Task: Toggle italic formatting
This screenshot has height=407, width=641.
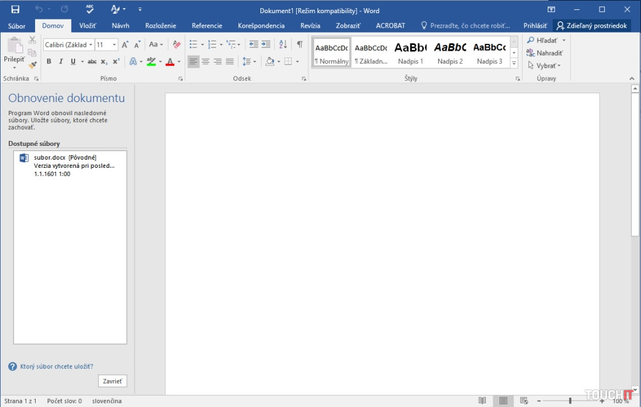Action: (61, 61)
